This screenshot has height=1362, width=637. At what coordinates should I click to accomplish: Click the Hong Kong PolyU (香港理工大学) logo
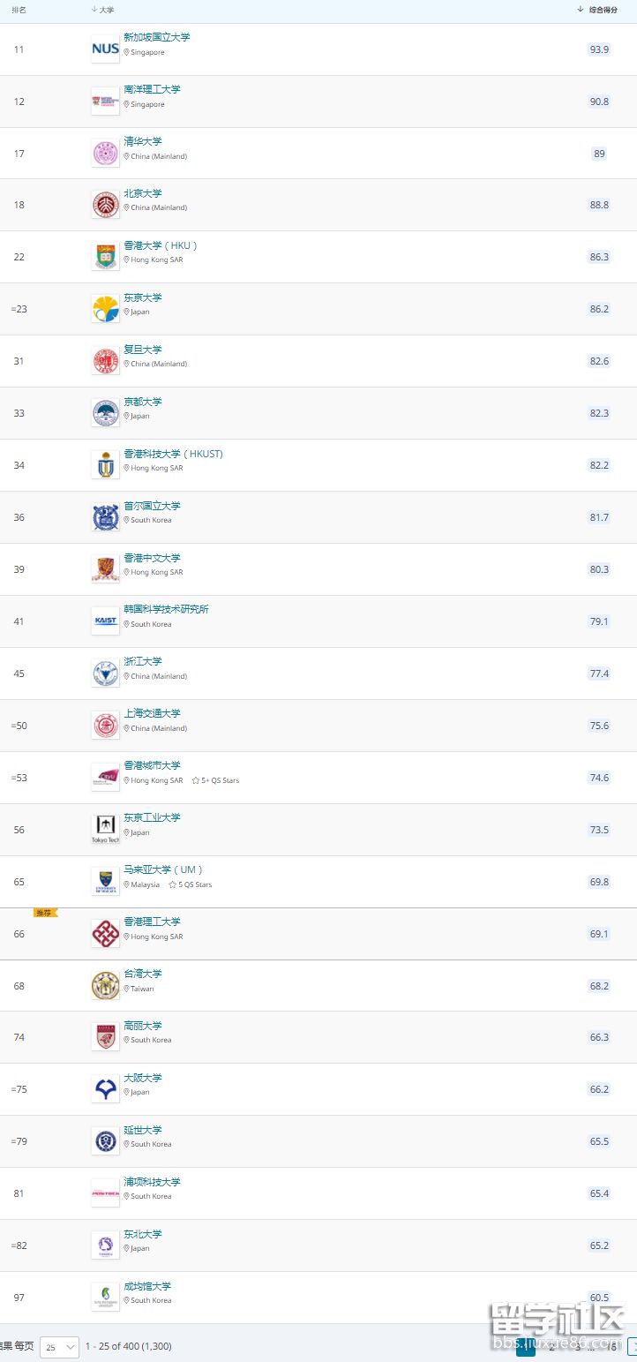pyautogui.click(x=105, y=933)
